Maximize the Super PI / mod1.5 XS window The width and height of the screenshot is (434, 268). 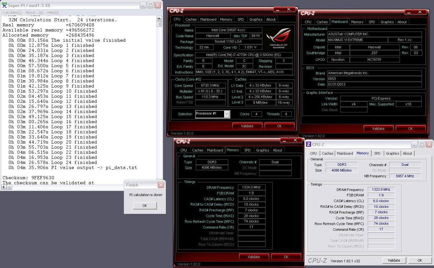(x=150, y=5)
